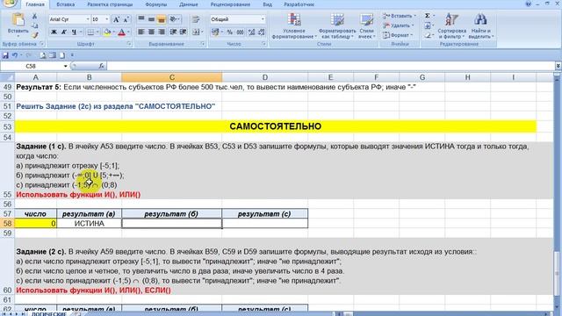Toggle bottom vertical alignment
This screenshot has width=562, height=316.
[x=162, y=19]
